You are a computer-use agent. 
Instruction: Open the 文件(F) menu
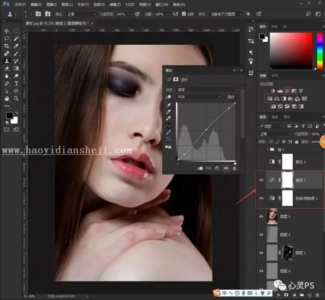[20, 4]
